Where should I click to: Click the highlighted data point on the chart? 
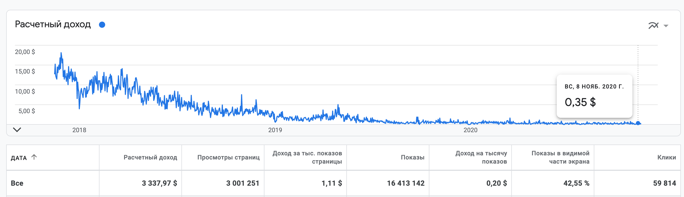638,123
